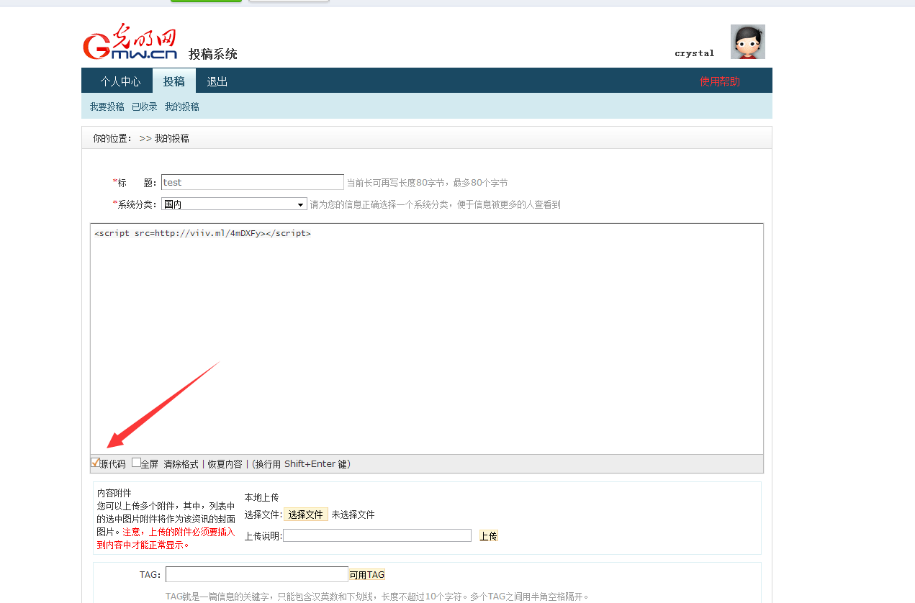915x603 pixels.
Task: Open the 个人中心 tab
Action: click(x=120, y=81)
